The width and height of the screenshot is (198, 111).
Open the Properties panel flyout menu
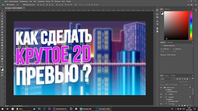pyautogui.click(x=192, y=42)
